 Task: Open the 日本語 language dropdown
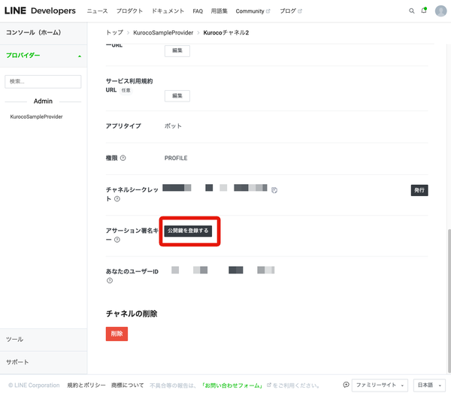429,385
